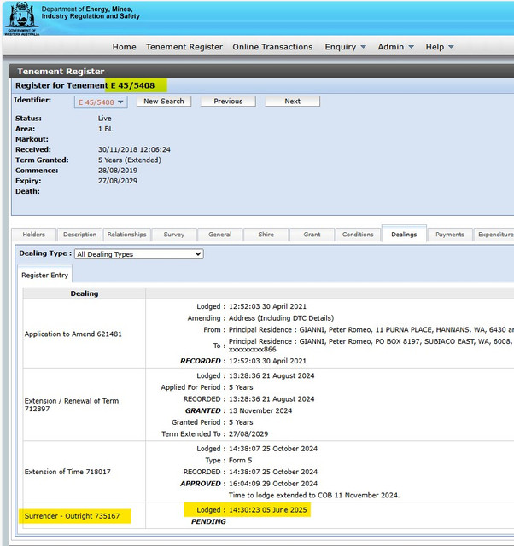Click Commence date '28/08/2019'

(118, 171)
